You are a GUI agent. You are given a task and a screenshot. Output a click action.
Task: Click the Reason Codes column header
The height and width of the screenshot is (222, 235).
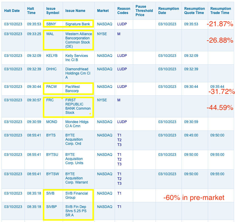point(124,11)
